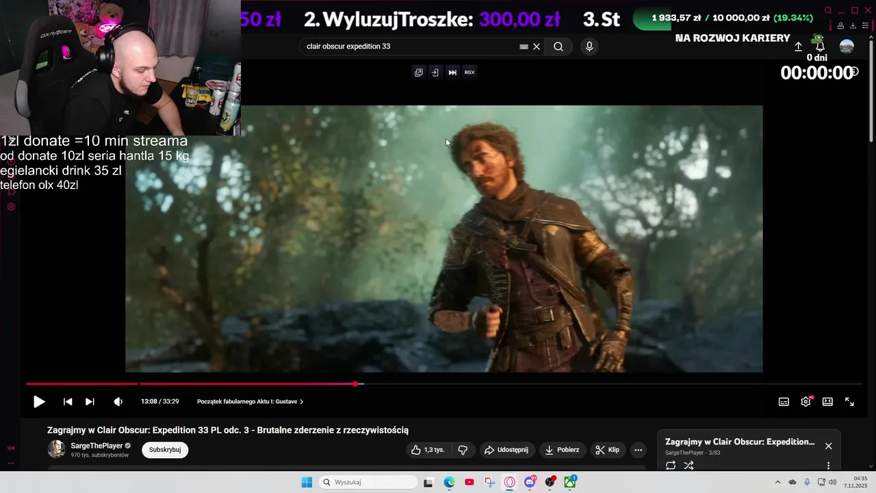
Task: Open browser easy setup sliders icon
Action: click(x=866, y=26)
